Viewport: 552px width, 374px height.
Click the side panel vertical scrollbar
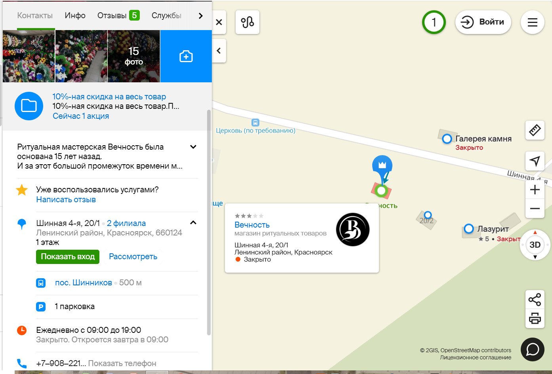209,222
